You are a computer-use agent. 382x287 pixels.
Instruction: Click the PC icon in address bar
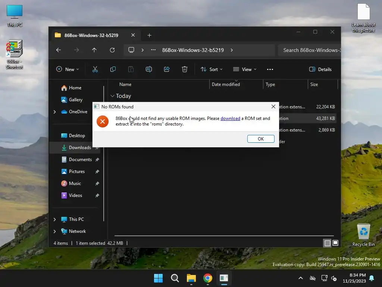click(131, 50)
